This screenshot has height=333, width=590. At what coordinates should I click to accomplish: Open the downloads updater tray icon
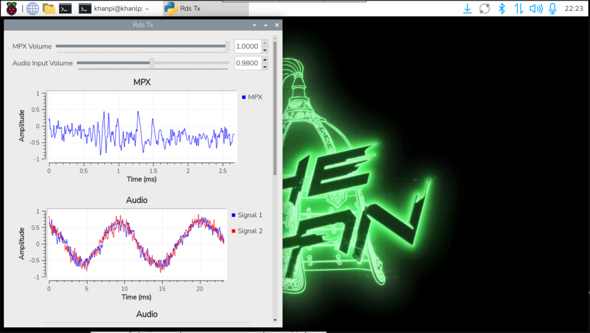(x=467, y=8)
